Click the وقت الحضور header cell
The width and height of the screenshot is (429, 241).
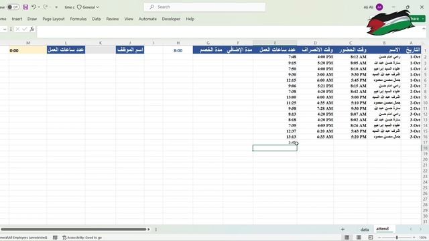coord(351,50)
